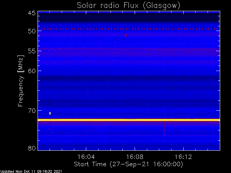
Task: Select the 80 frequency axis label
Action: coord(32,148)
